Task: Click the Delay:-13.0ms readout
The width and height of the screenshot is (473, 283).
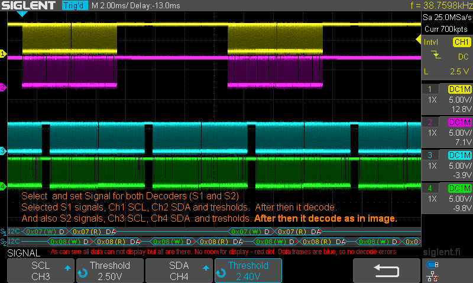Action: tap(155, 5)
